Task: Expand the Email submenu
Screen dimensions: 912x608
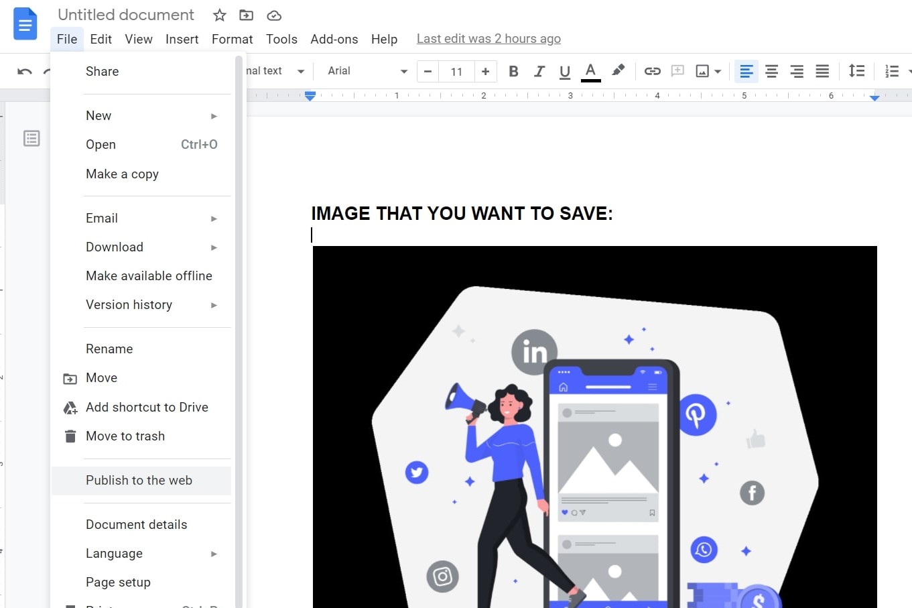Action: point(141,218)
